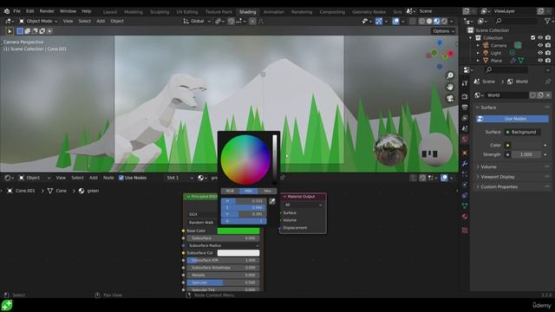Disable Camera in renders icon
Viewport: 555px width, 312px height.
click(x=548, y=45)
